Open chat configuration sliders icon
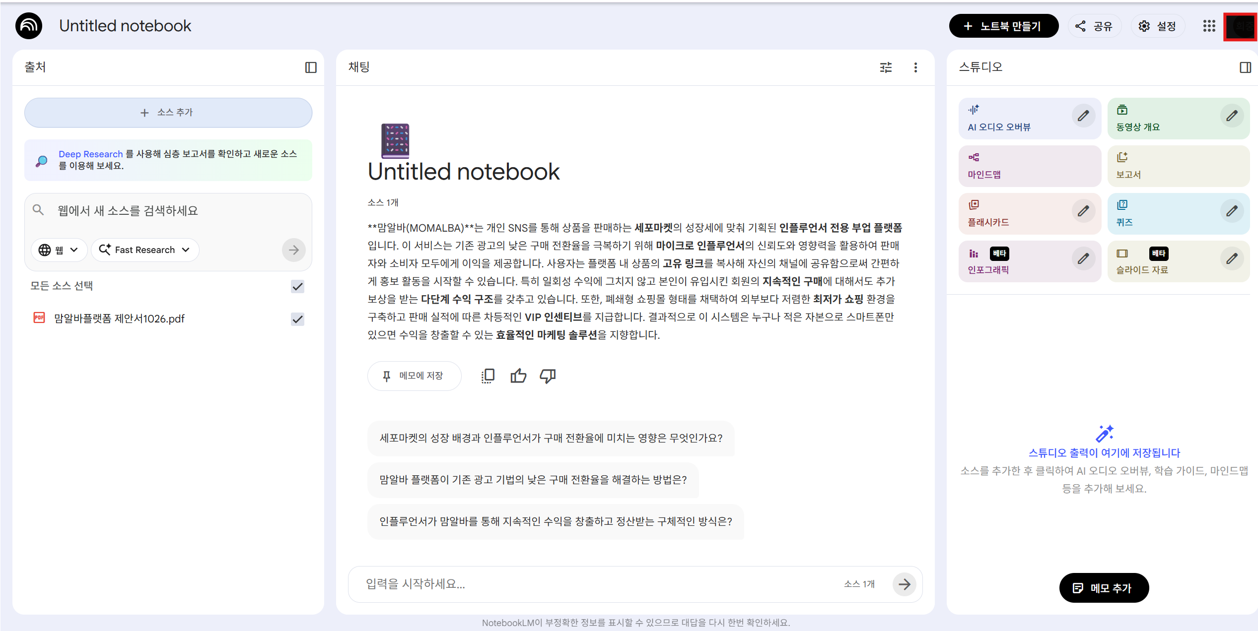The image size is (1258, 631). pyautogui.click(x=886, y=67)
